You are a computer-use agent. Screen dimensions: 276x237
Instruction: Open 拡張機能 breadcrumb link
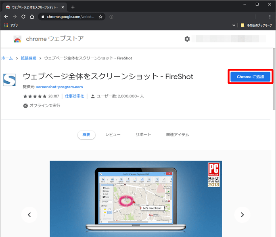[x=29, y=58]
